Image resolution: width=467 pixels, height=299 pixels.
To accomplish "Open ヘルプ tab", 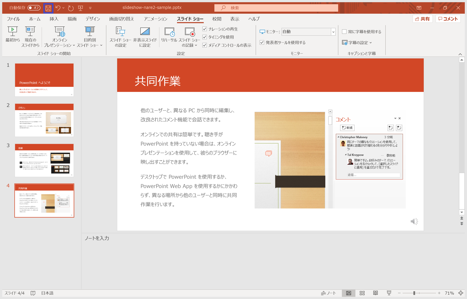I will coord(254,19).
